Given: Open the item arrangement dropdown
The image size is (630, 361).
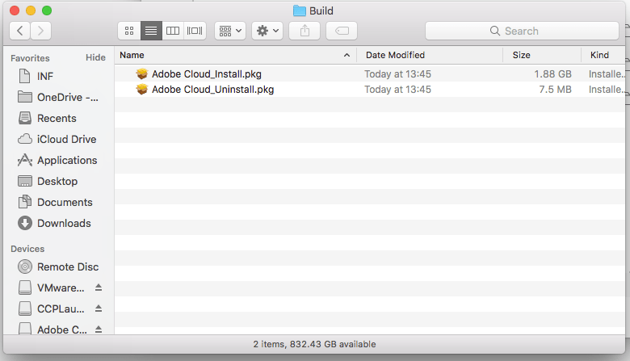Looking at the screenshot, I should click(x=230, y=31).
